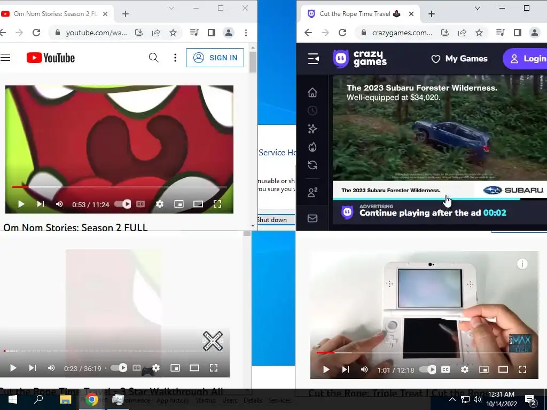Open YouTube settings three-dot menu
Viewport: 547px width, 410px height.
click(175, 58)
